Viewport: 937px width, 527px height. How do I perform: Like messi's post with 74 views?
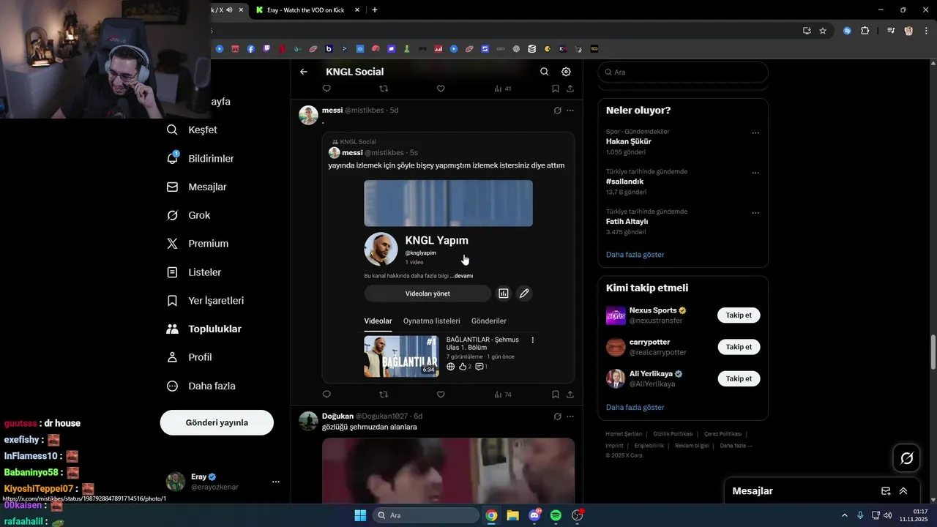pos(441,395)
